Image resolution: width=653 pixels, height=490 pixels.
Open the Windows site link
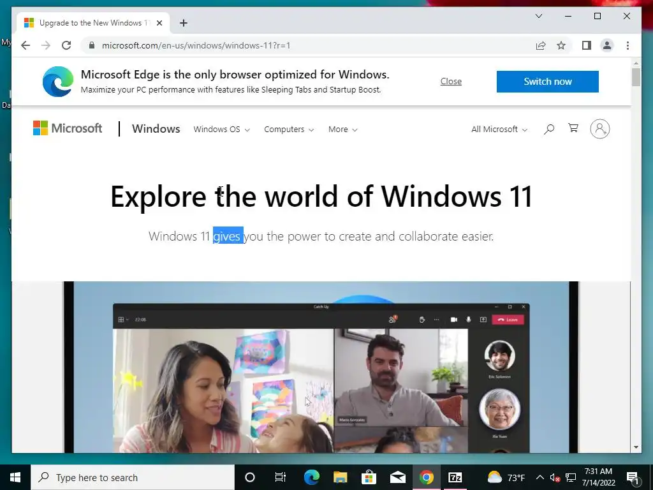pyautogui.click(x=156, y=129)
